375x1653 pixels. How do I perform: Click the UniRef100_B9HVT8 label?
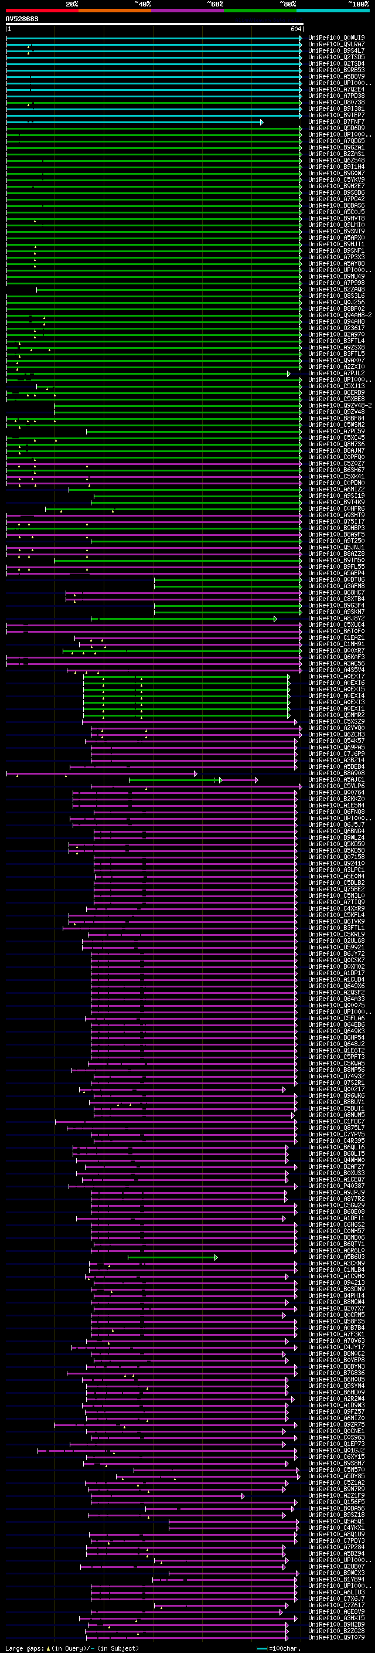point(336,219)
